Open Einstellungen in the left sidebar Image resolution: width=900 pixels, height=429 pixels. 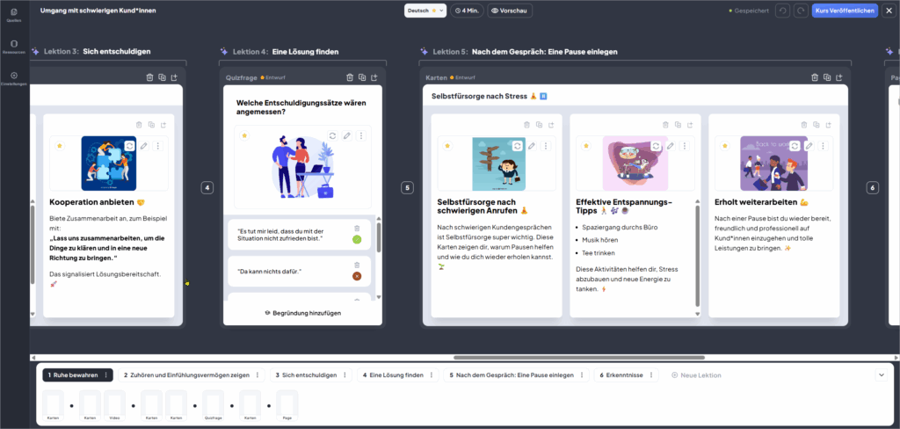[14, 78]
